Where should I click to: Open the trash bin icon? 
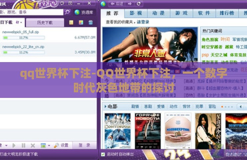click(91, 23)
